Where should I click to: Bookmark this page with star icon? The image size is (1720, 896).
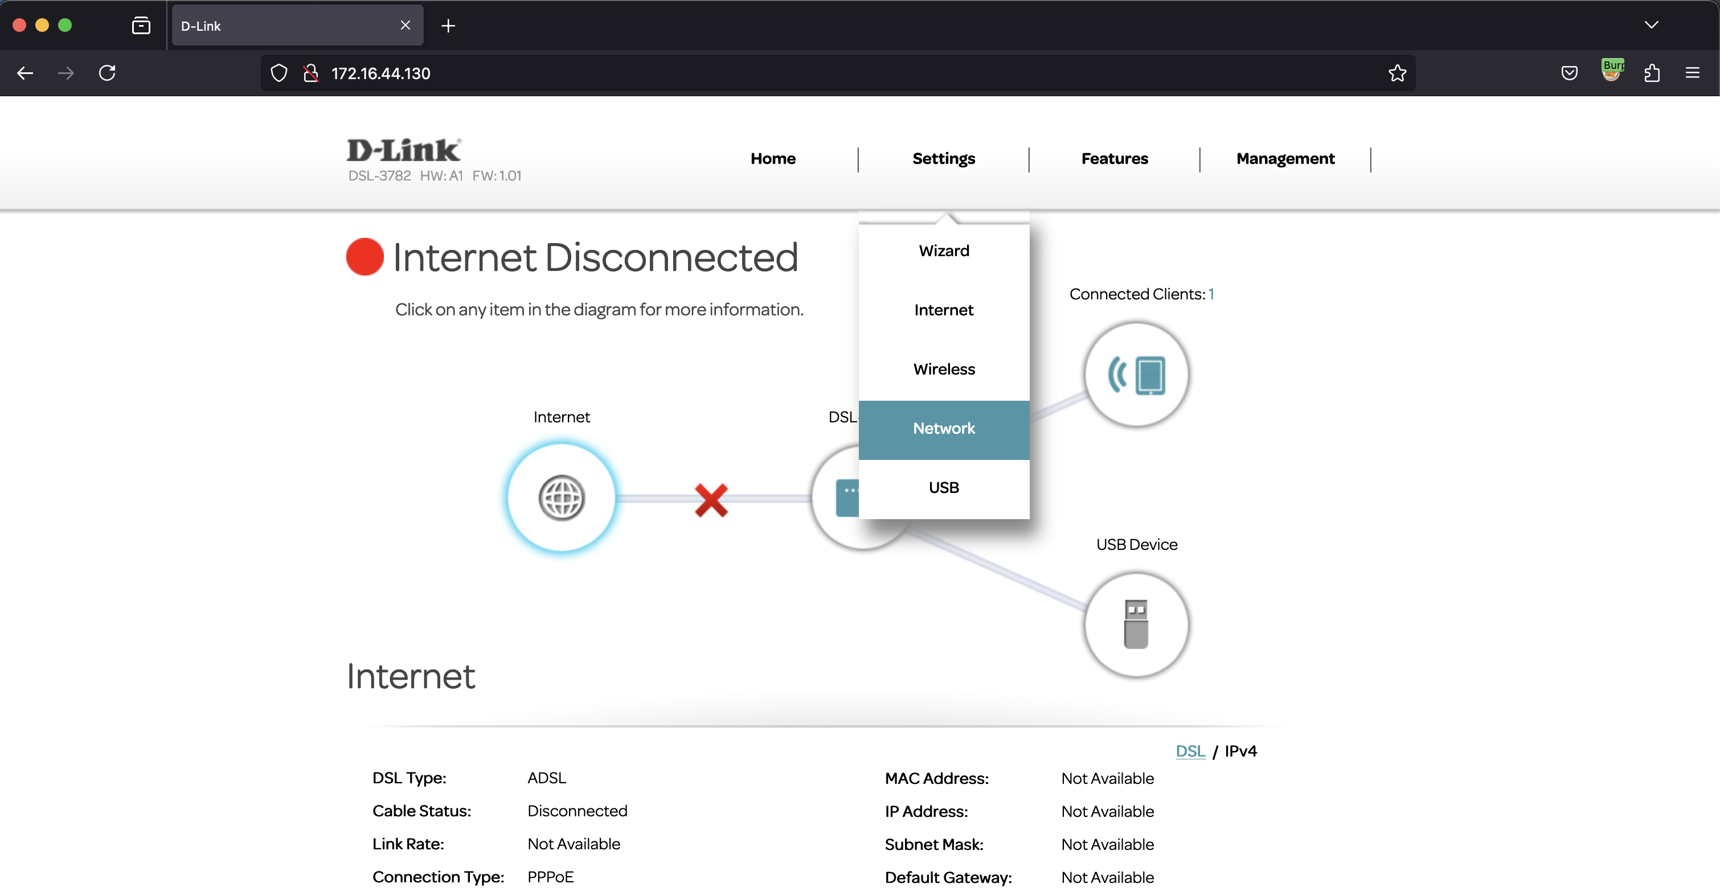pyautogui.click(x=1398, y=73)
